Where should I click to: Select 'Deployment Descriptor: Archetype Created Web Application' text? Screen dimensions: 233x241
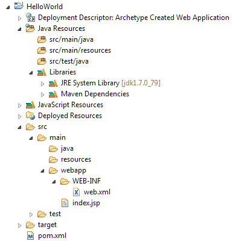pyautogui.click(x=133, y=18)
